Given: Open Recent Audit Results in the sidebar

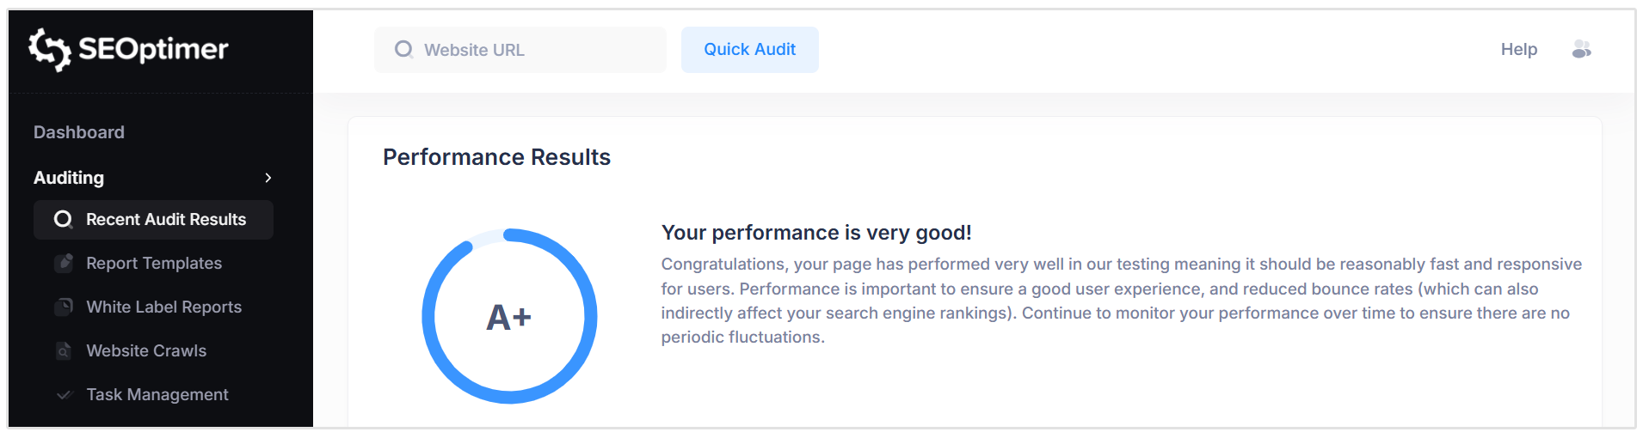Looking at the screenshot, I should pyautogui.click(x=166, y=220).
